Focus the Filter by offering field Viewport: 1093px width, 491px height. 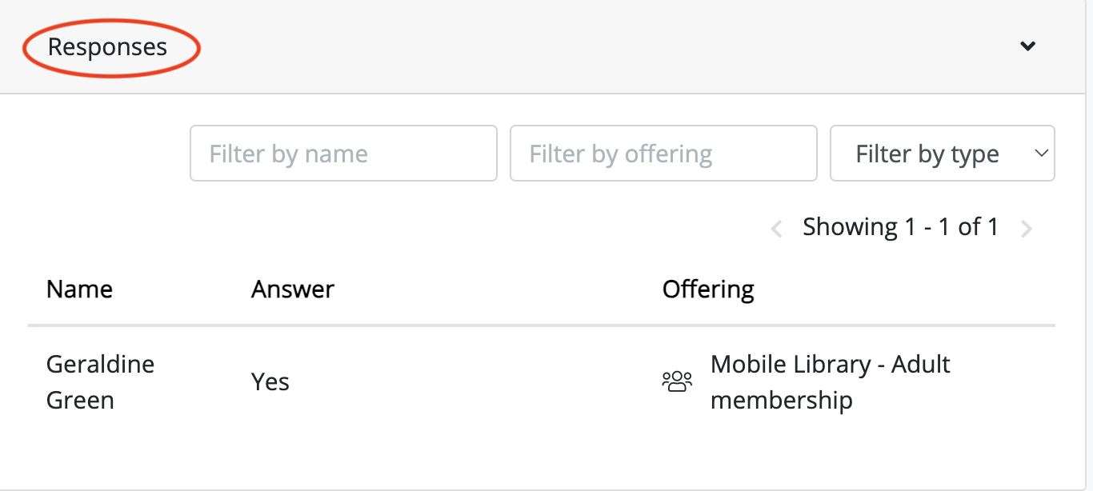pos(663,153)
